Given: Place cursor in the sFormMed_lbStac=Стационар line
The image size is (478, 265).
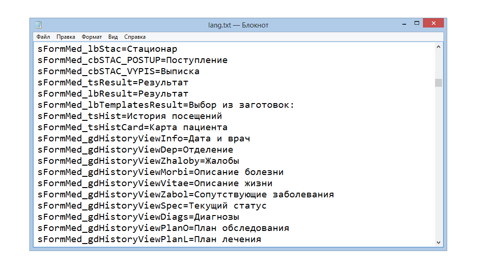Looking at the screenshot, I should tap(107, 49).
